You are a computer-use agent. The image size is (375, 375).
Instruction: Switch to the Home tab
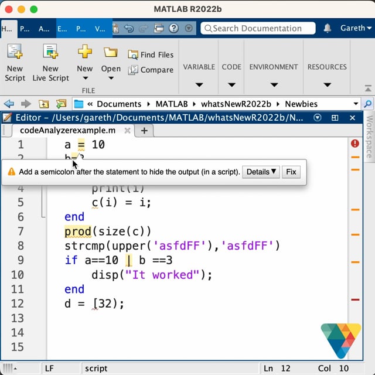point(9,29)
